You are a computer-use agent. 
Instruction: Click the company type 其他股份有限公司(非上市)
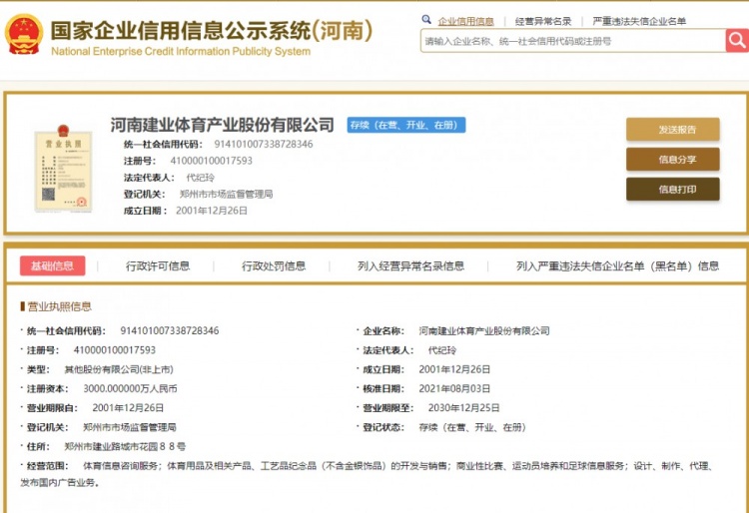click(x=119, y=369)
